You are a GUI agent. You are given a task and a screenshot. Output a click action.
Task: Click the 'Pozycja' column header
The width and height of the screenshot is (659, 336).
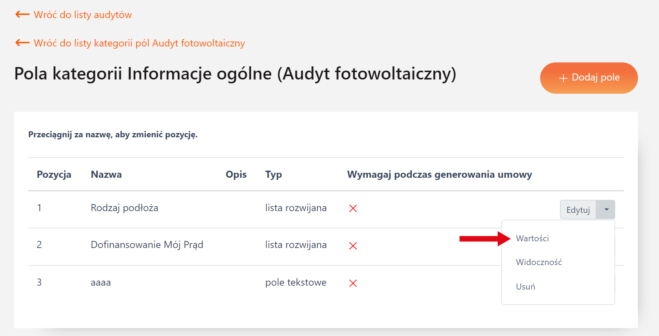(x=54, y=175)
